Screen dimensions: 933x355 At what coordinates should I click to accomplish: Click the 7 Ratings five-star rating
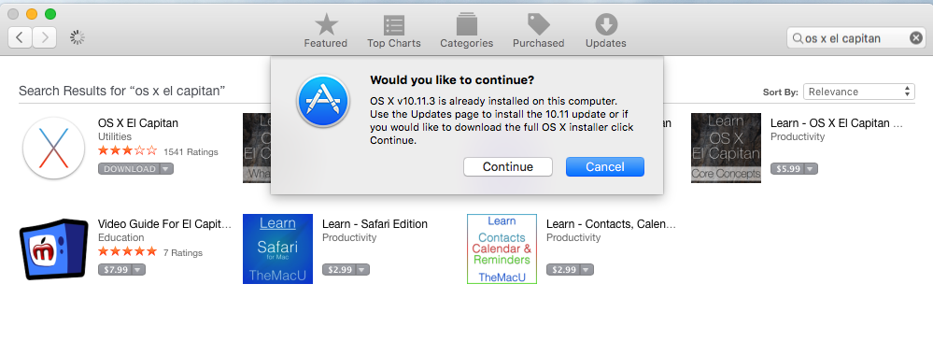coord(128,252)
